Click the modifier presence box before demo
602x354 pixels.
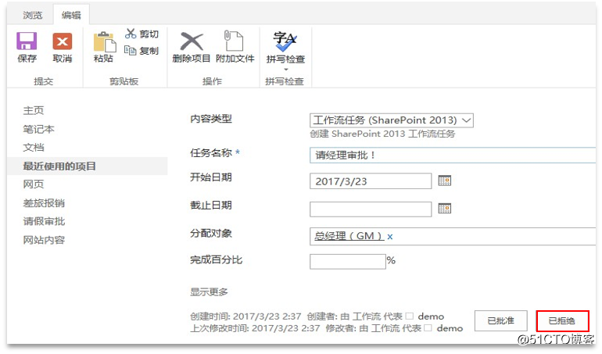coord(428,328)
